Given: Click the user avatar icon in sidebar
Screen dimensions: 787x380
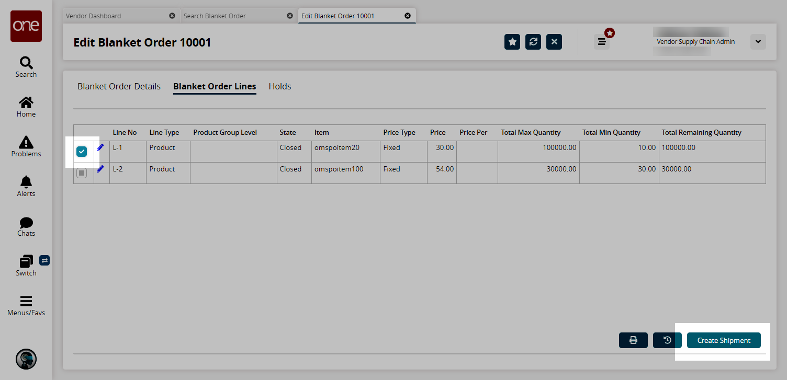Looking at the screenshot, I should point(26,359).
